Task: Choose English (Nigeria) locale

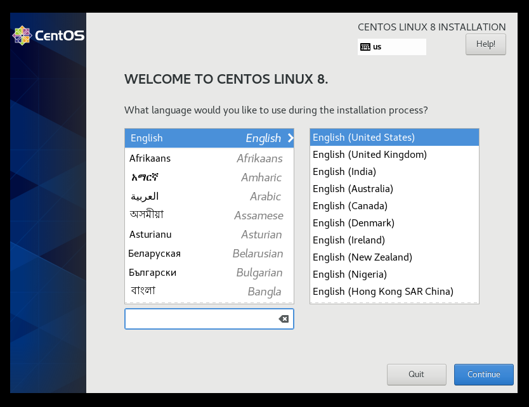Action: coord(395,275)
